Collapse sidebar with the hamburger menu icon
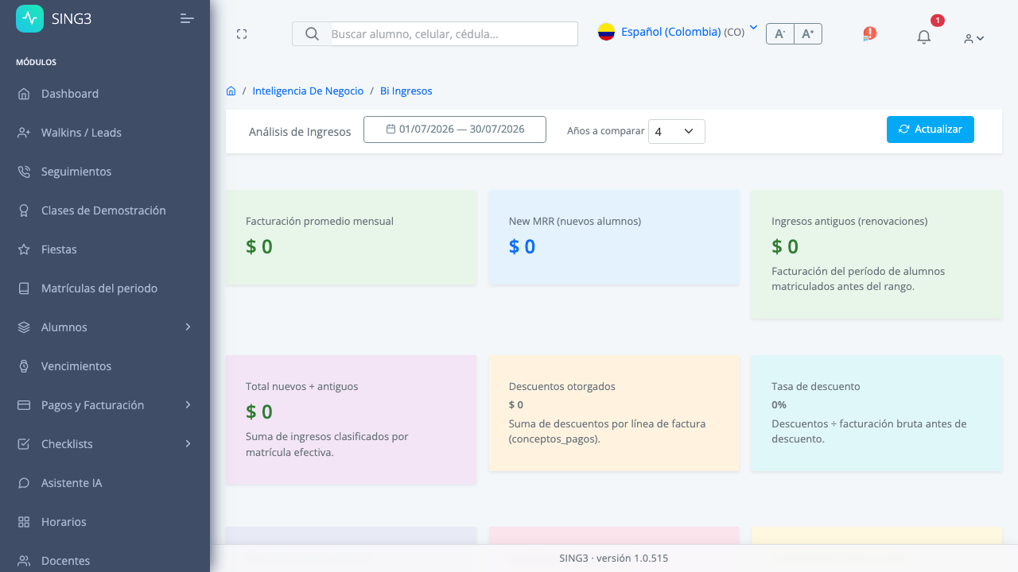 point(187,18)
